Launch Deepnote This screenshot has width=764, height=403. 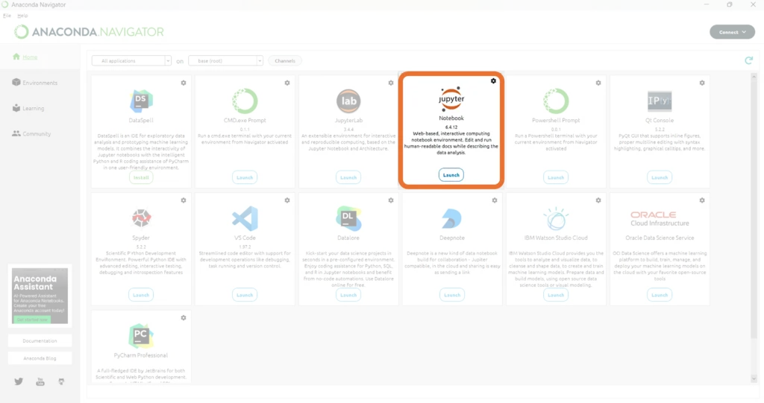[x=452, y=295]
